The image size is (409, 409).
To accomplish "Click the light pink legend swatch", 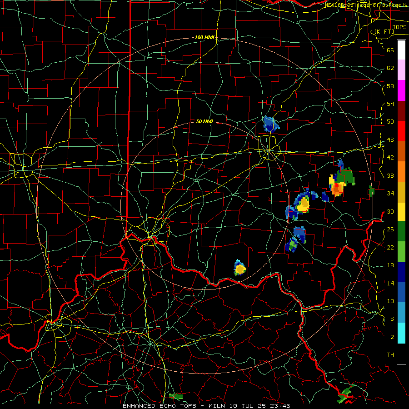I will (x=401, y=70).
